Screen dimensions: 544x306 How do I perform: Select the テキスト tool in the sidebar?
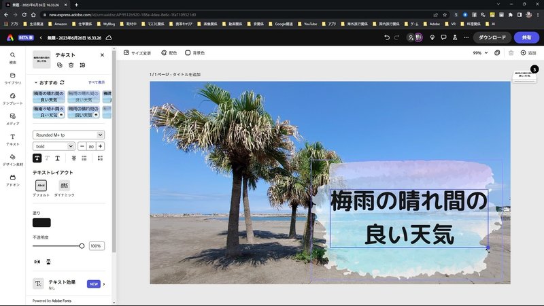(x=12, y=140)
